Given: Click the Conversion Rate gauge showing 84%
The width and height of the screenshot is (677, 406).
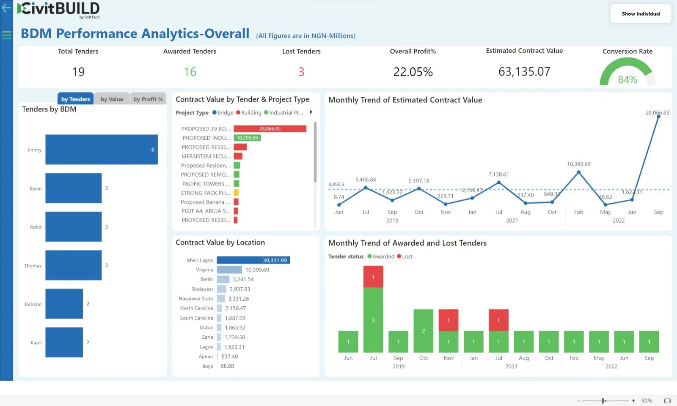Looking at the screenshot, I should click(627, 73).
